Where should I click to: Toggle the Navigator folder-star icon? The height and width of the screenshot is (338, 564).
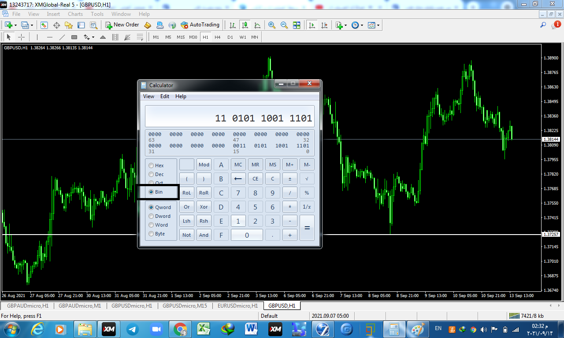69,25
